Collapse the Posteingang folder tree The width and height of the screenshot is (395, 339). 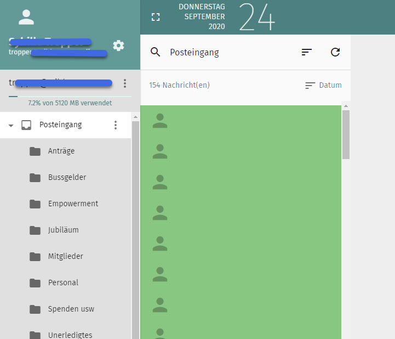pos(11,126)
